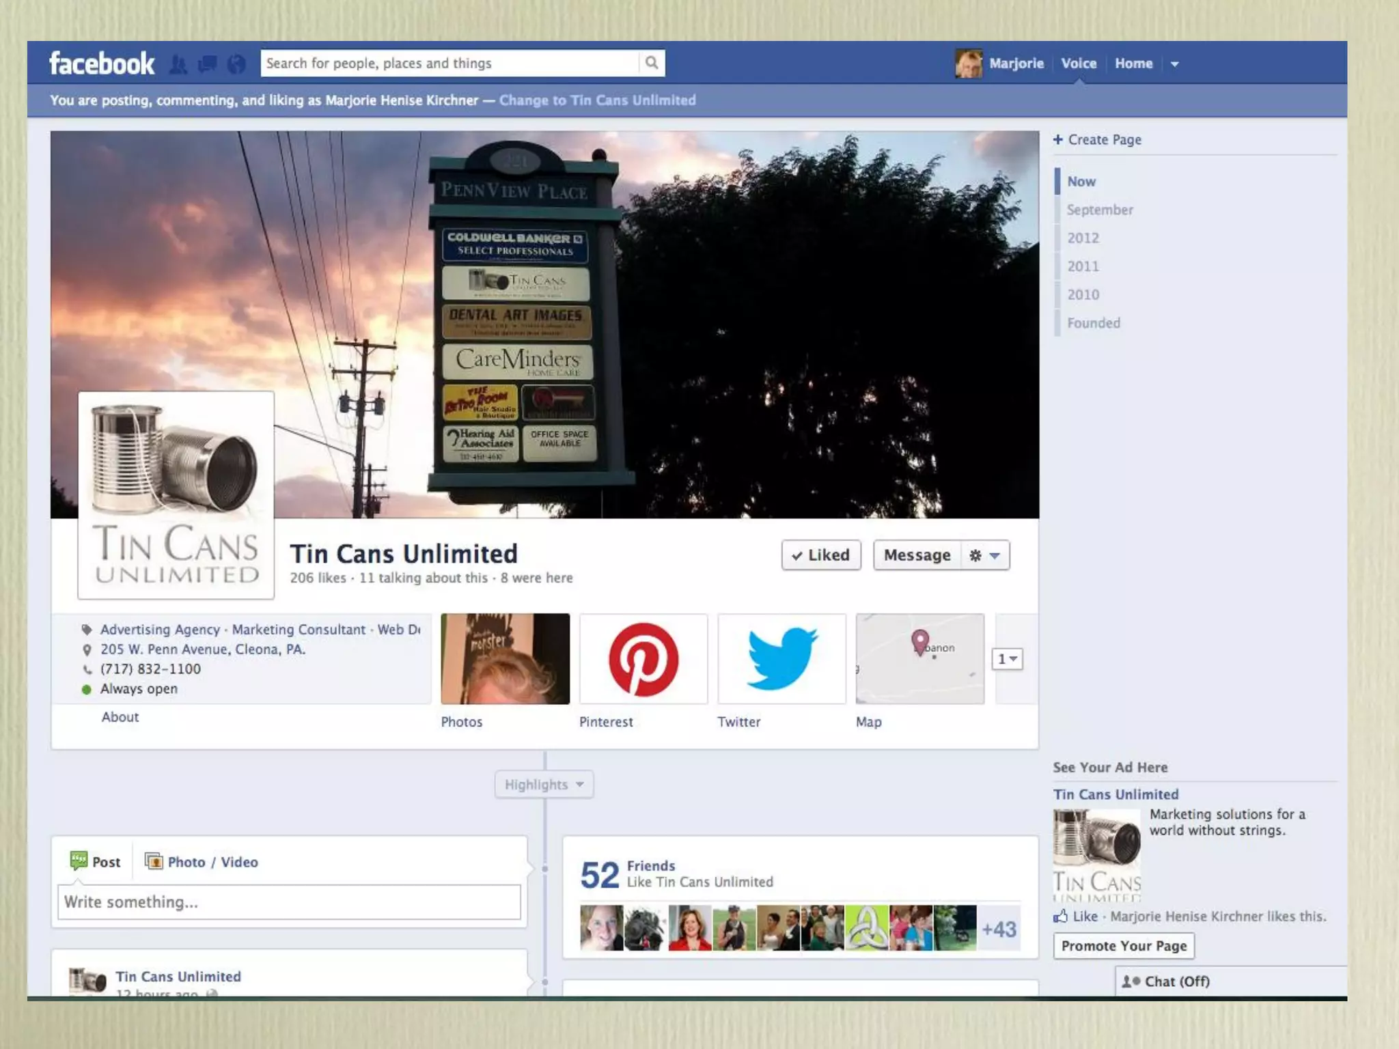Click the Write something input field
The image size is (1399, 1049).
tap(289, 902)
